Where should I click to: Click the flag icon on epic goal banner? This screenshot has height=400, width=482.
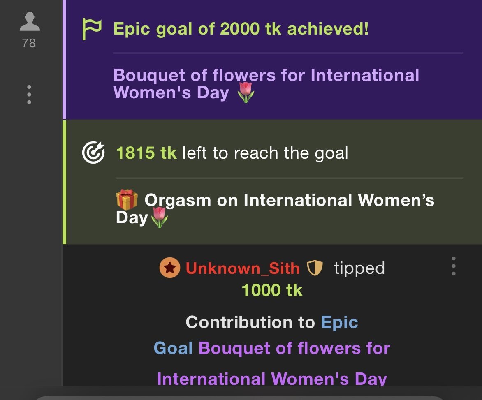[91, 30]
